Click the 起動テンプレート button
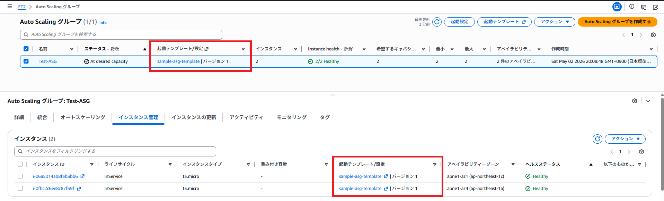The height and width of the screenshot is (201, 664). click(504, 22)
